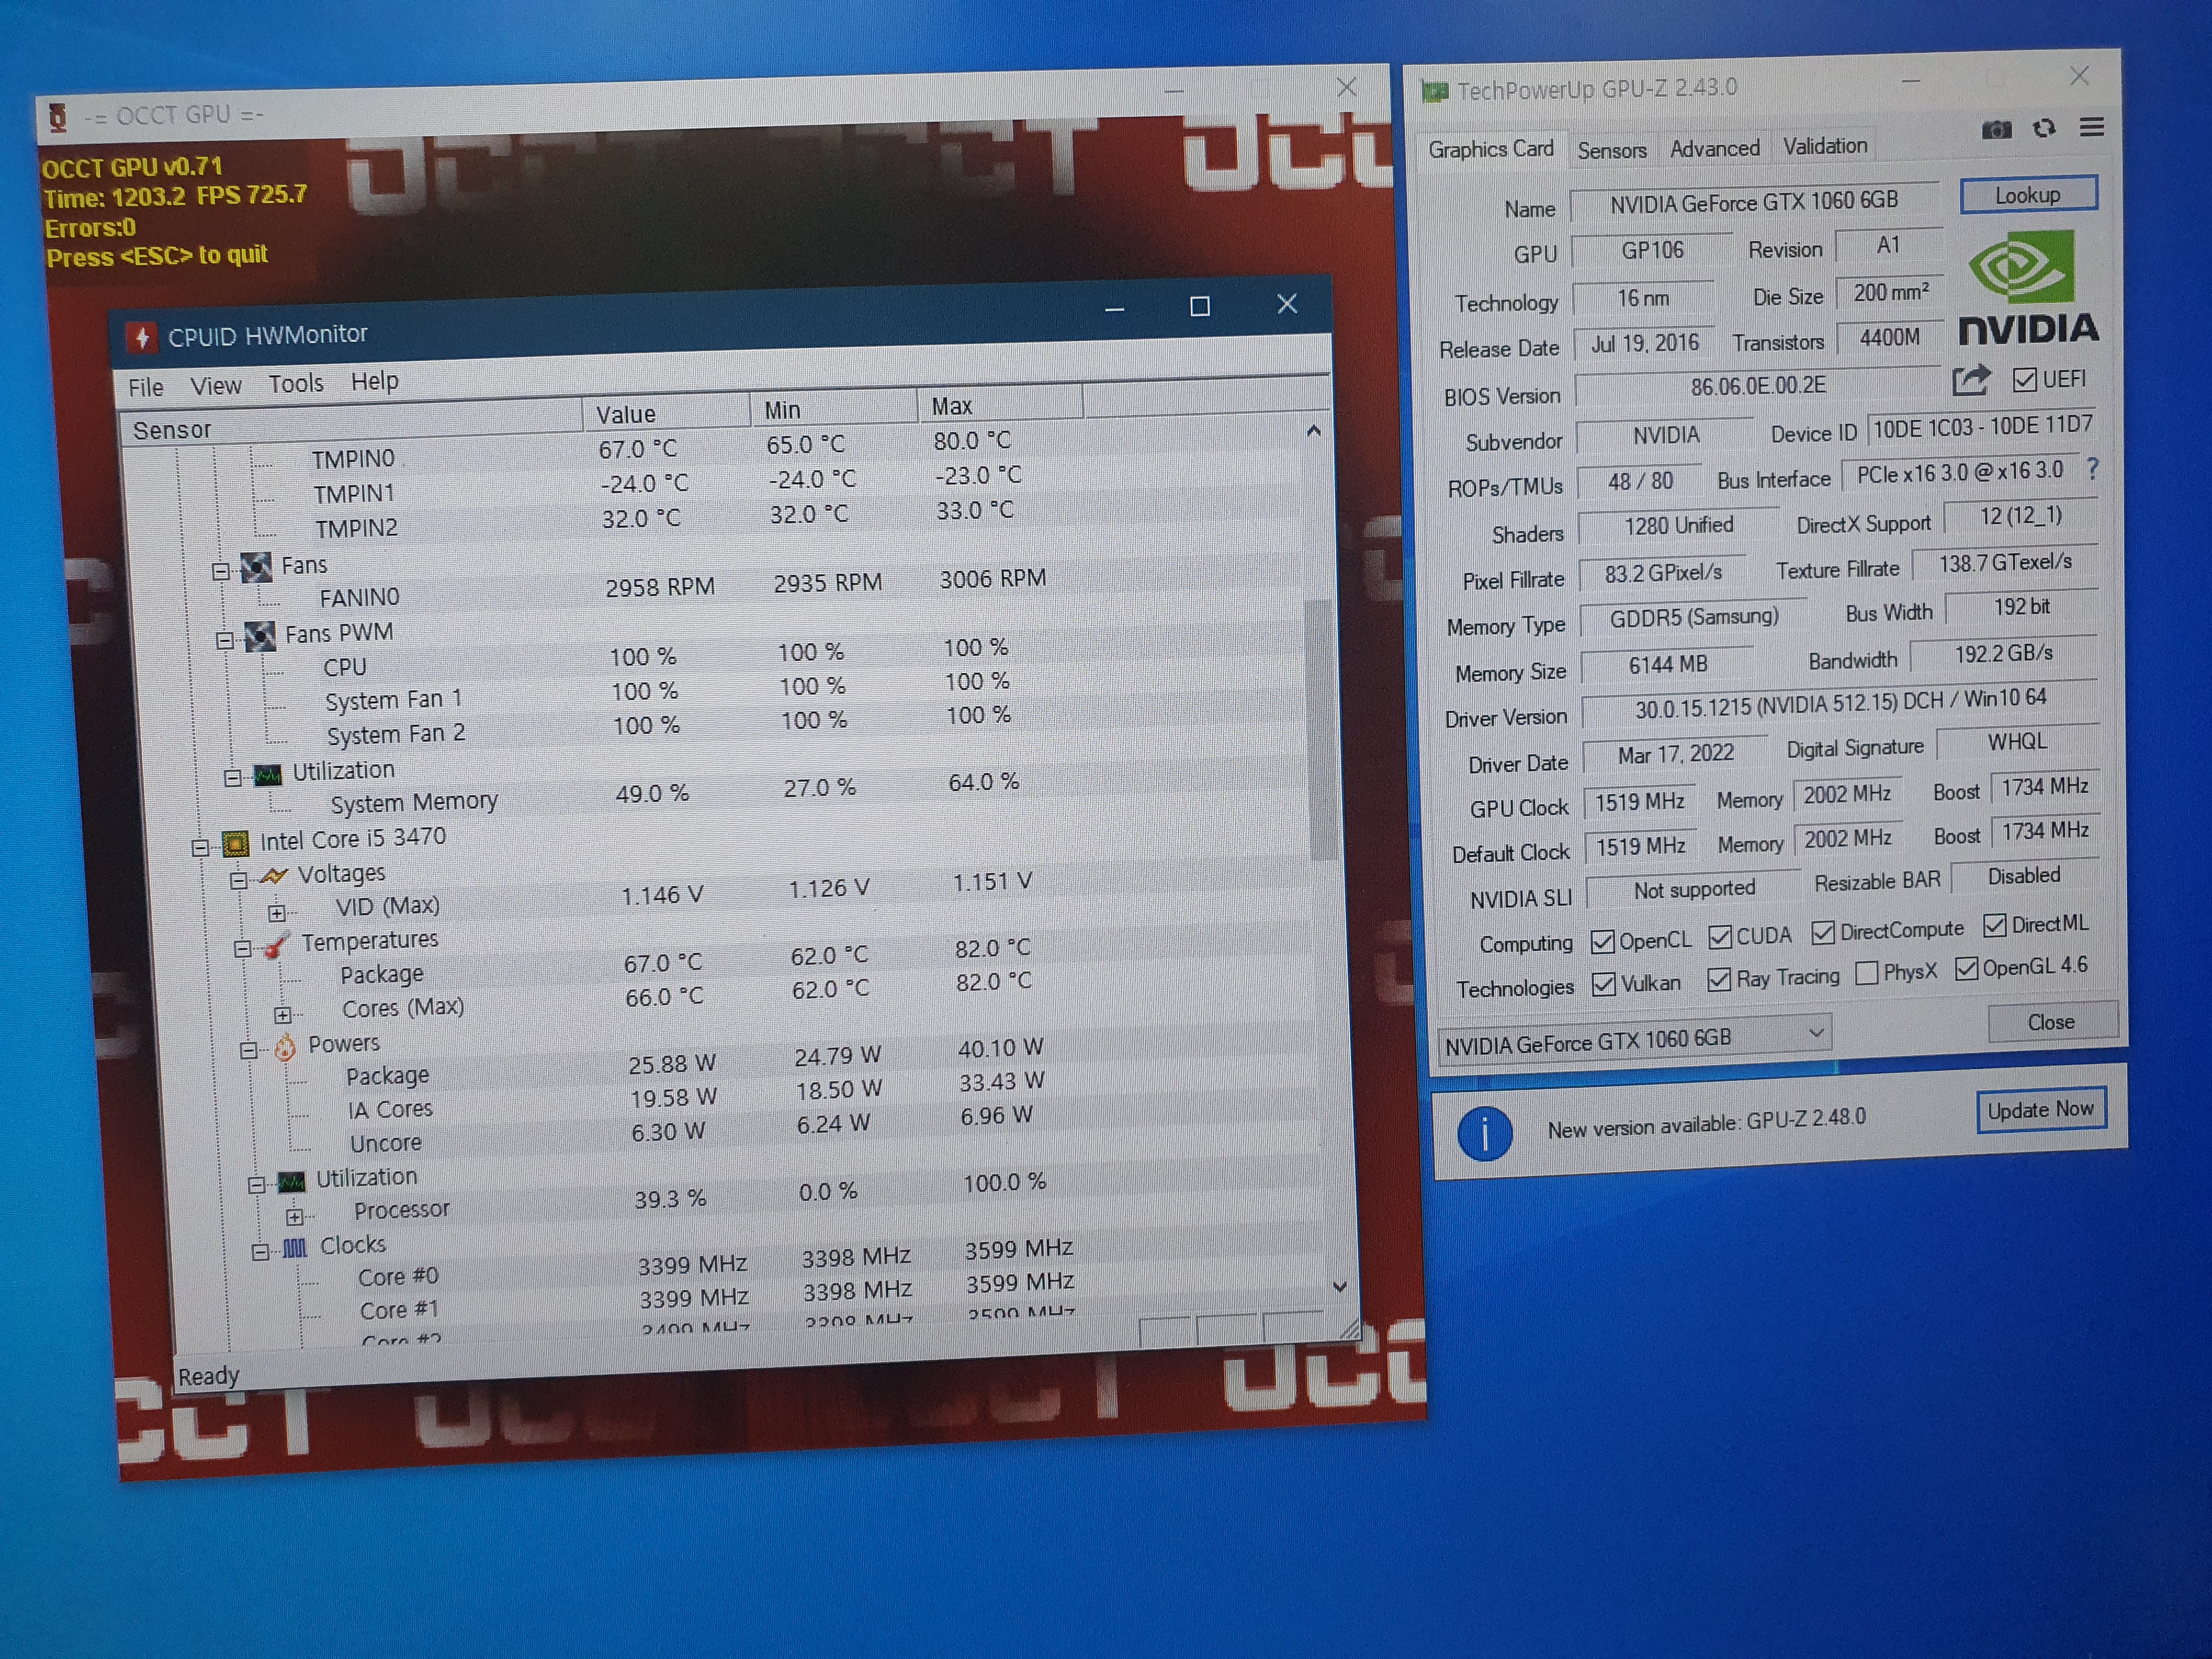The image size is (2212, 1659).
Task: Expand the VID (Max) node
Action: click(277, 913)
